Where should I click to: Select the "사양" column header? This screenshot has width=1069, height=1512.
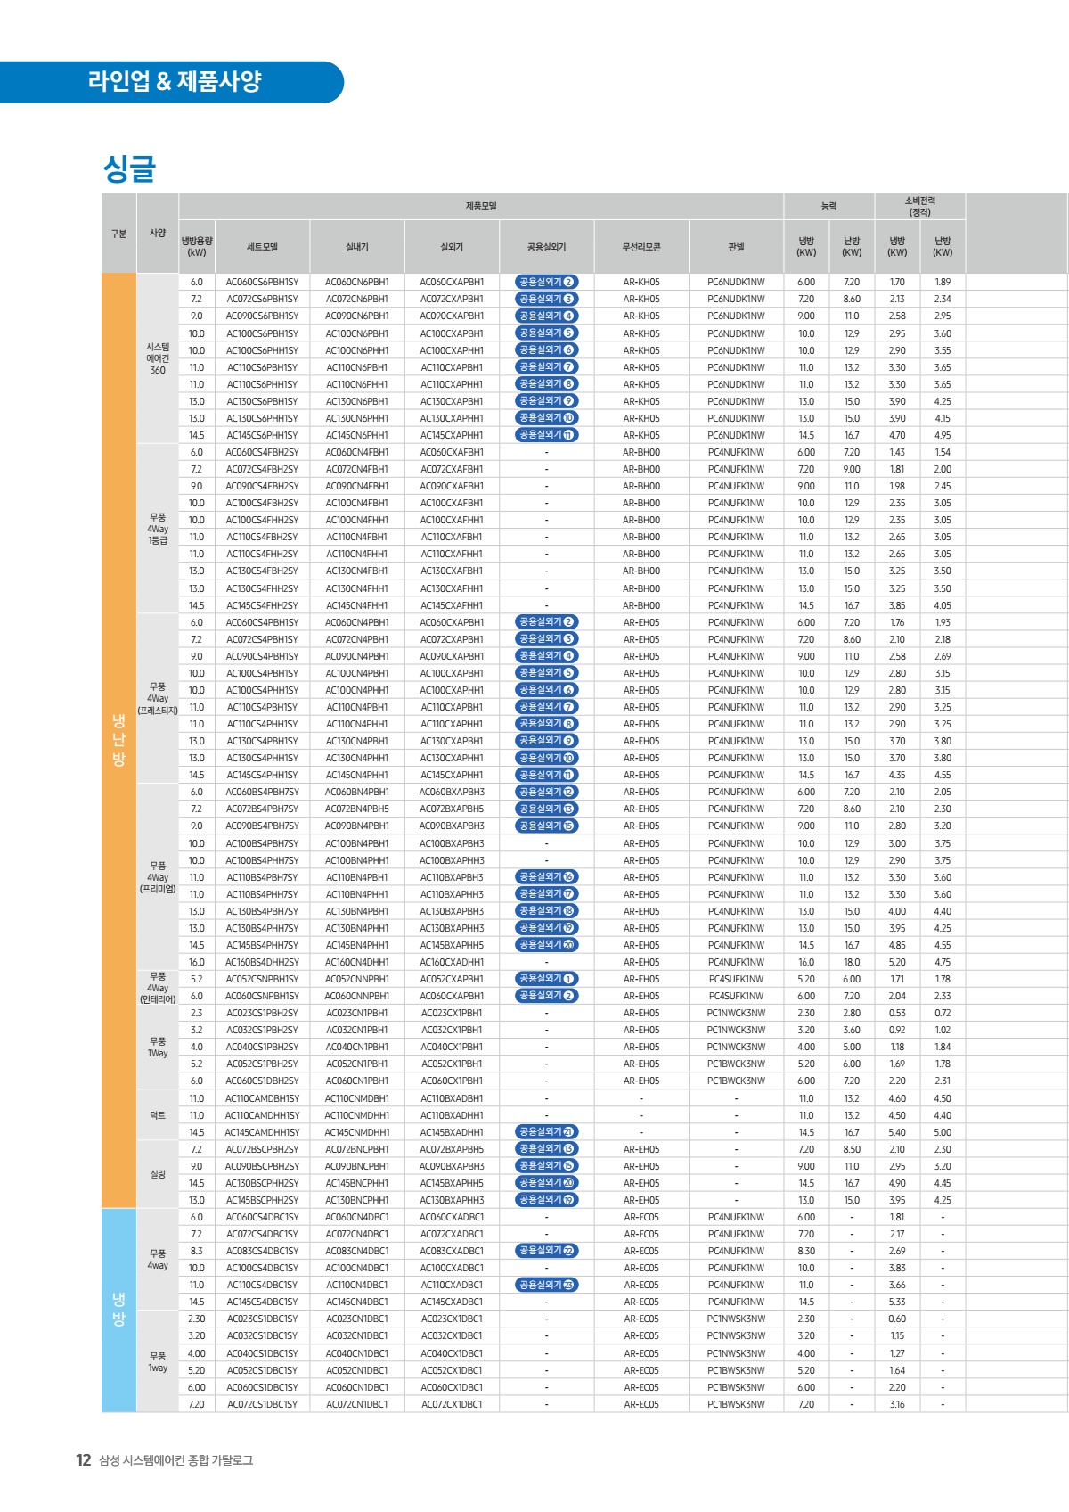pos(158,234)
